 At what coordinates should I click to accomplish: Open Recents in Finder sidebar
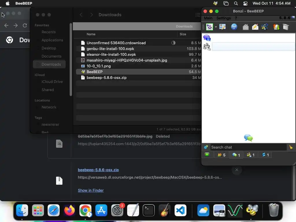(x=49, y=32)
